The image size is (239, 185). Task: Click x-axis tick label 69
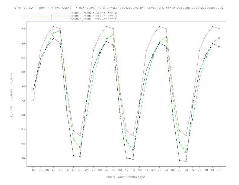(x=186, y=170)
